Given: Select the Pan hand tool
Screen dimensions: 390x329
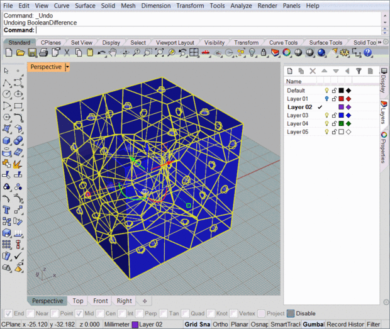Looking at the screenshot, I should pos(113,53).
